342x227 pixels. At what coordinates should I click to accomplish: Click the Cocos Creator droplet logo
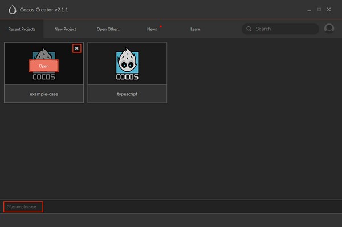[13, 10]
